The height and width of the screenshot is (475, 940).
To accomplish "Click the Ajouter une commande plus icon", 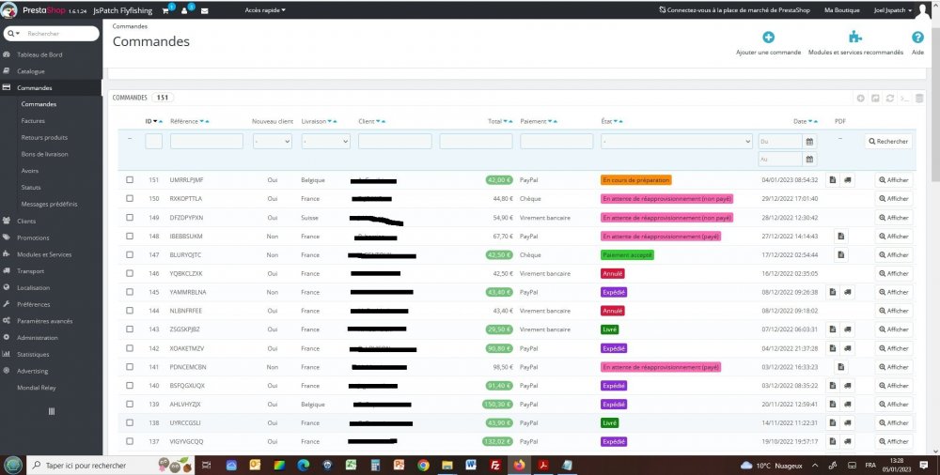I will (x=768, y=38).
